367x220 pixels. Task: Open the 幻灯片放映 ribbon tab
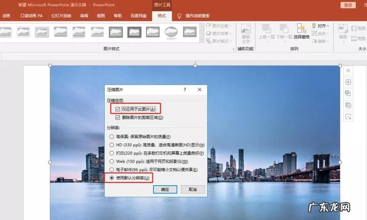pyautogui.click(x=61, y=16)
